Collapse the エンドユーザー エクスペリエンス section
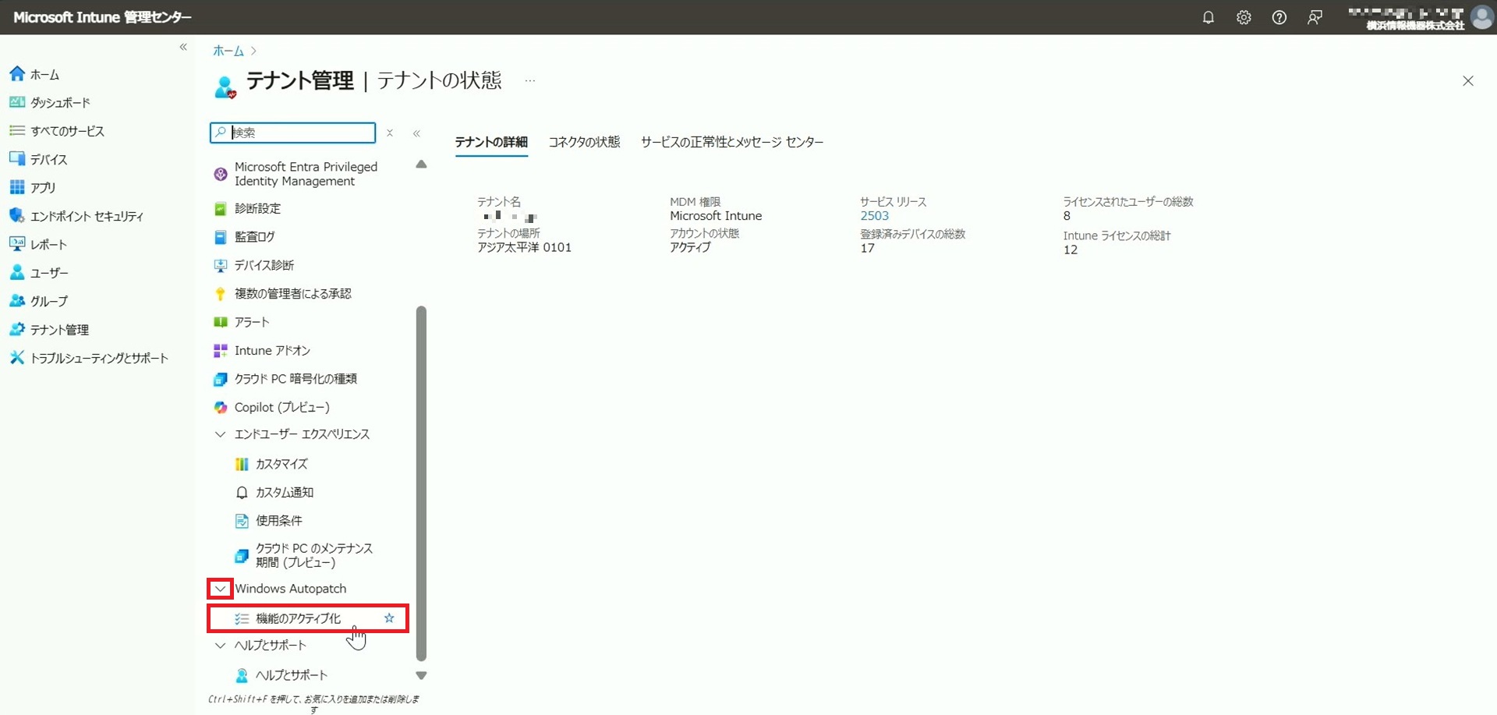1497x715 pixels. click(221, 434)
